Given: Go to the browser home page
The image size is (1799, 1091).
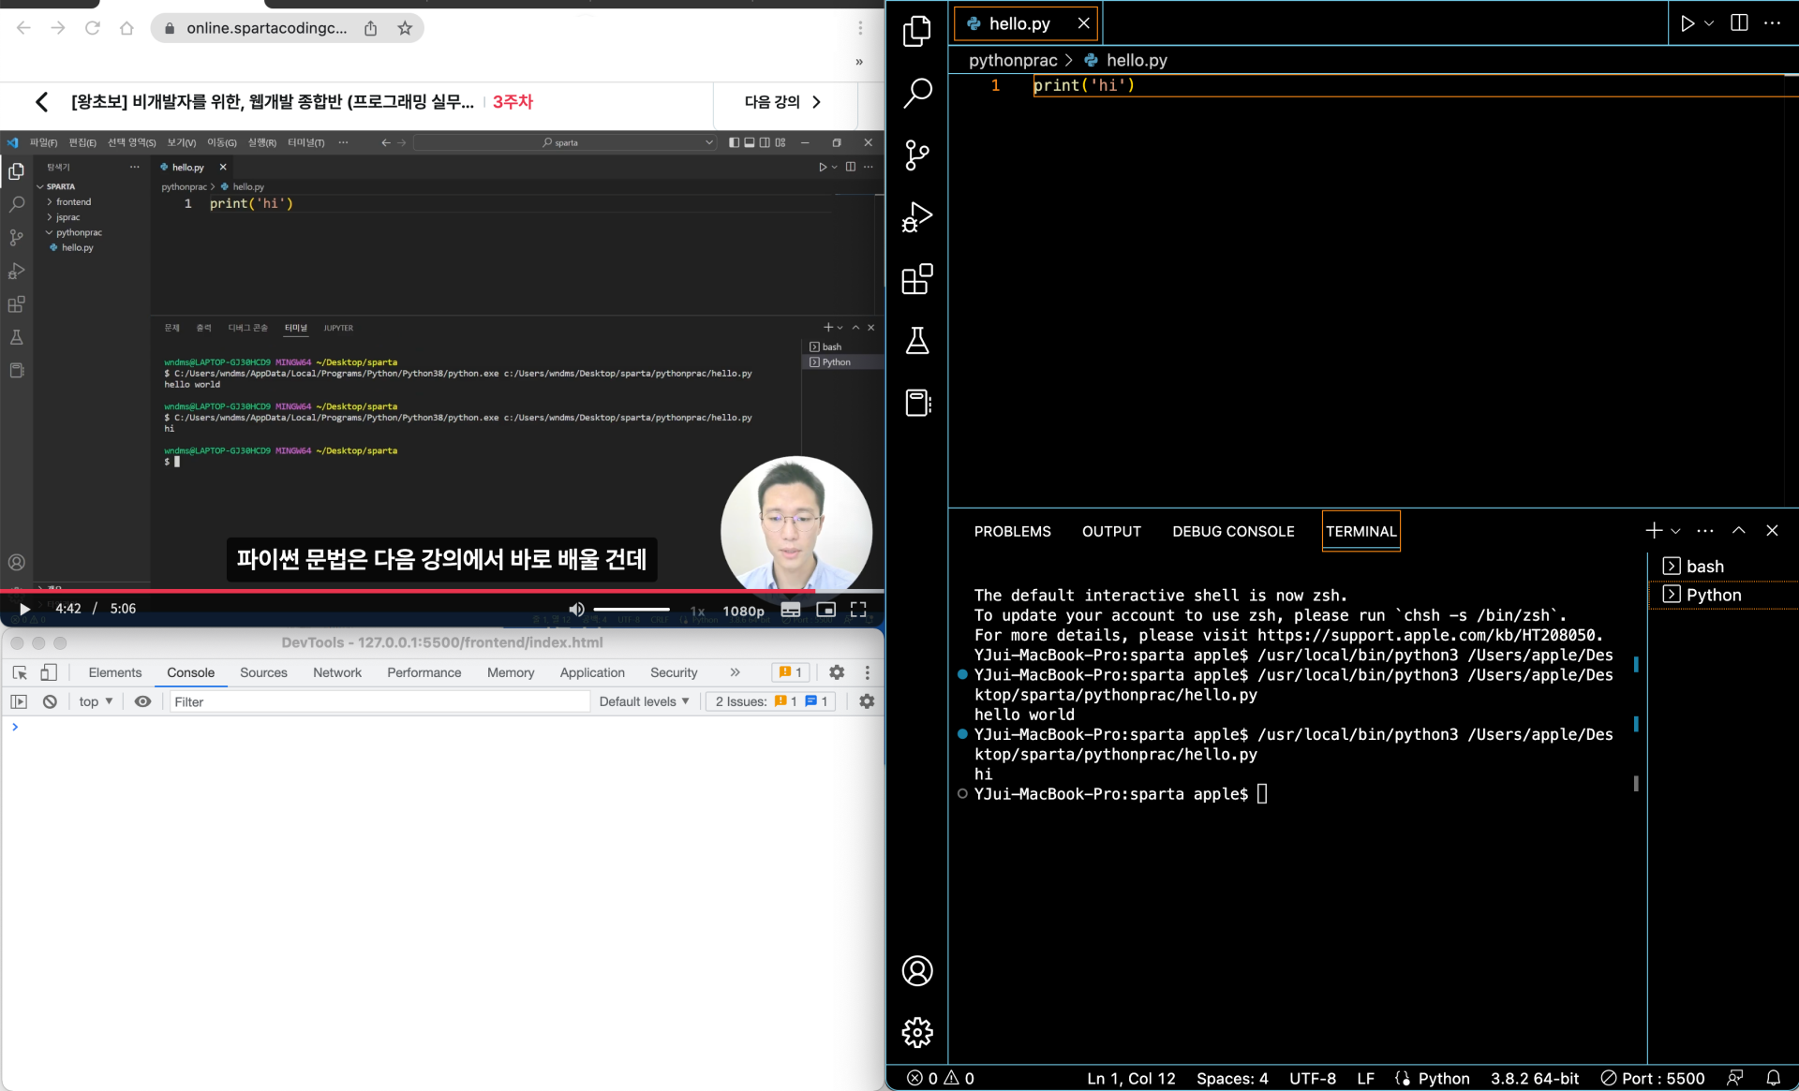Looking at the screenshot, I should coord(126,28).
